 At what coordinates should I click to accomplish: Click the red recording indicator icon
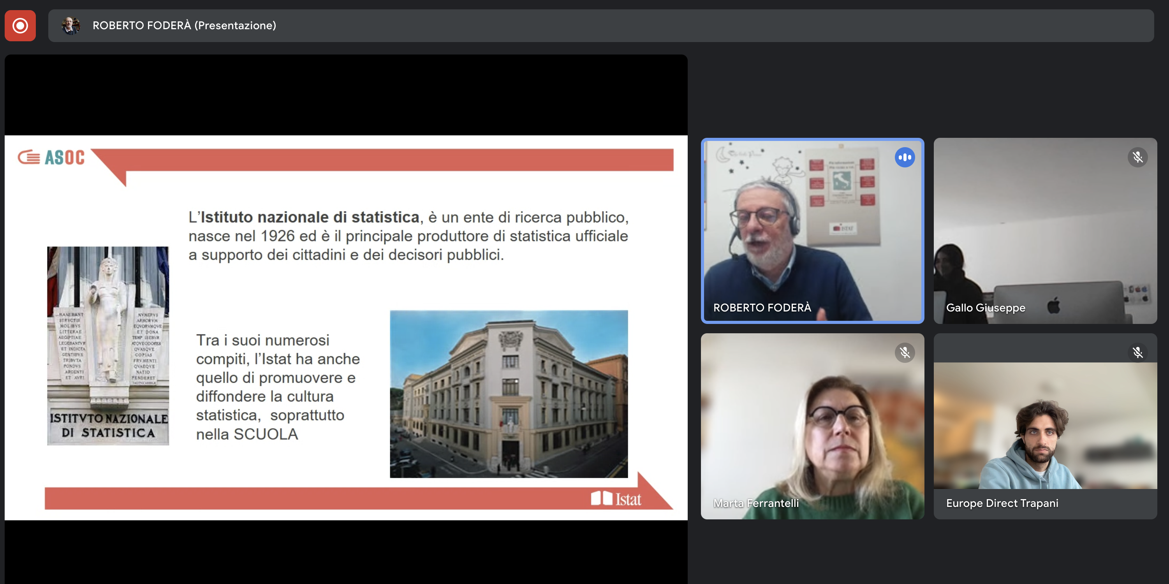point(20,25)
